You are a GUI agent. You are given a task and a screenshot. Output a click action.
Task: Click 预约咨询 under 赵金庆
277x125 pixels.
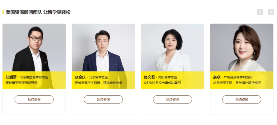(103, 99)
